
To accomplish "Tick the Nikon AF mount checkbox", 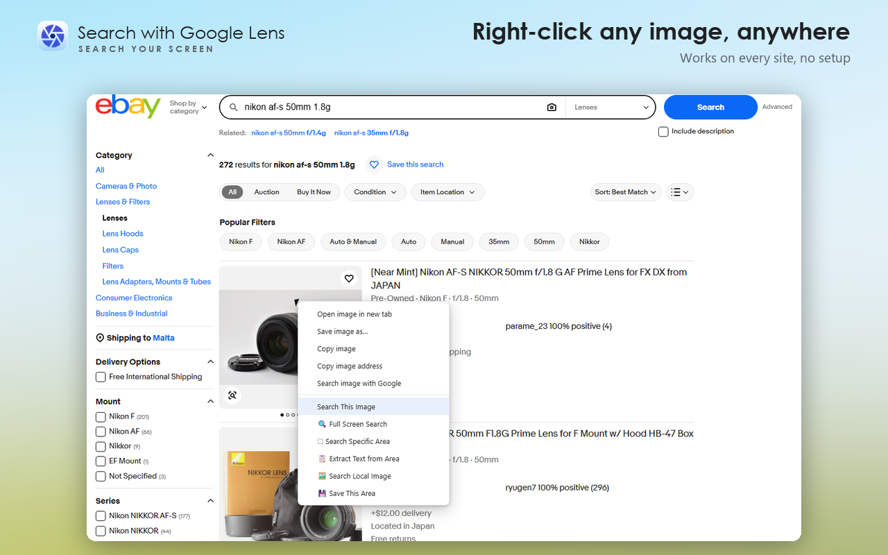I will (x=101, y=432).
